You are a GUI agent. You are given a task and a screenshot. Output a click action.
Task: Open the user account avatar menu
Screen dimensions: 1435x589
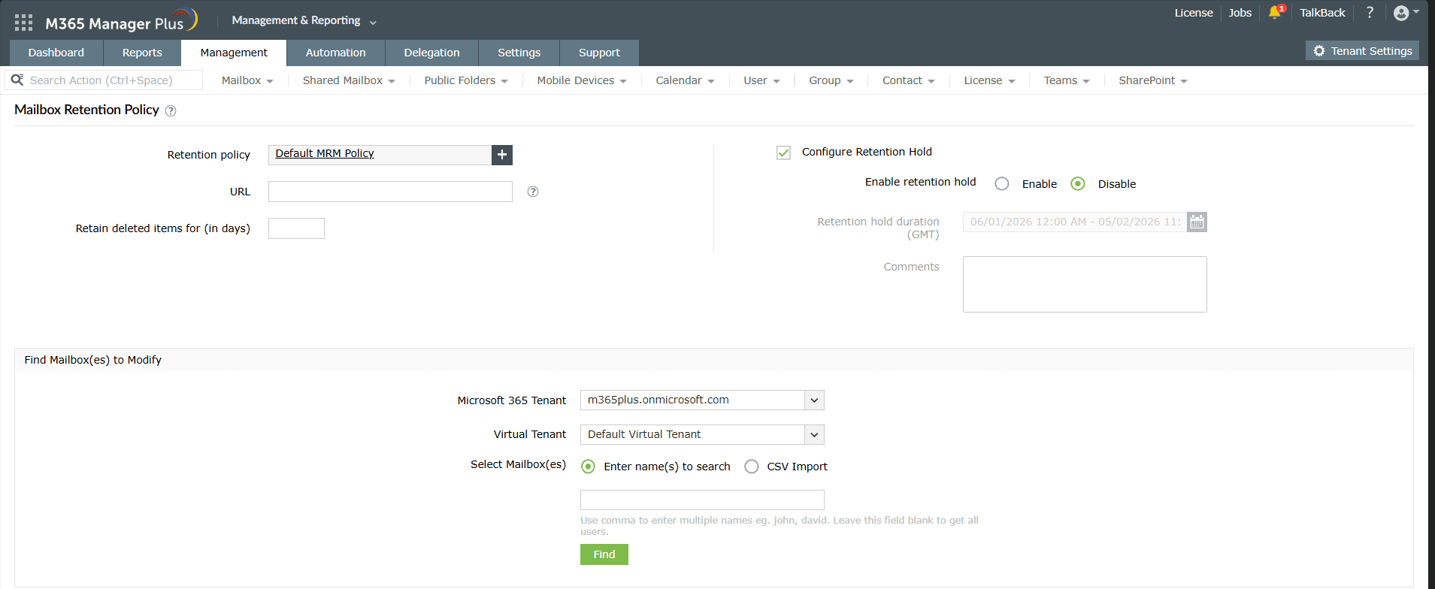pyautogui.click(x=1401, y=13)
